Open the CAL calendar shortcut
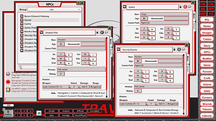Viewport: 216px width, 121px height. click(x=203, y=4)
